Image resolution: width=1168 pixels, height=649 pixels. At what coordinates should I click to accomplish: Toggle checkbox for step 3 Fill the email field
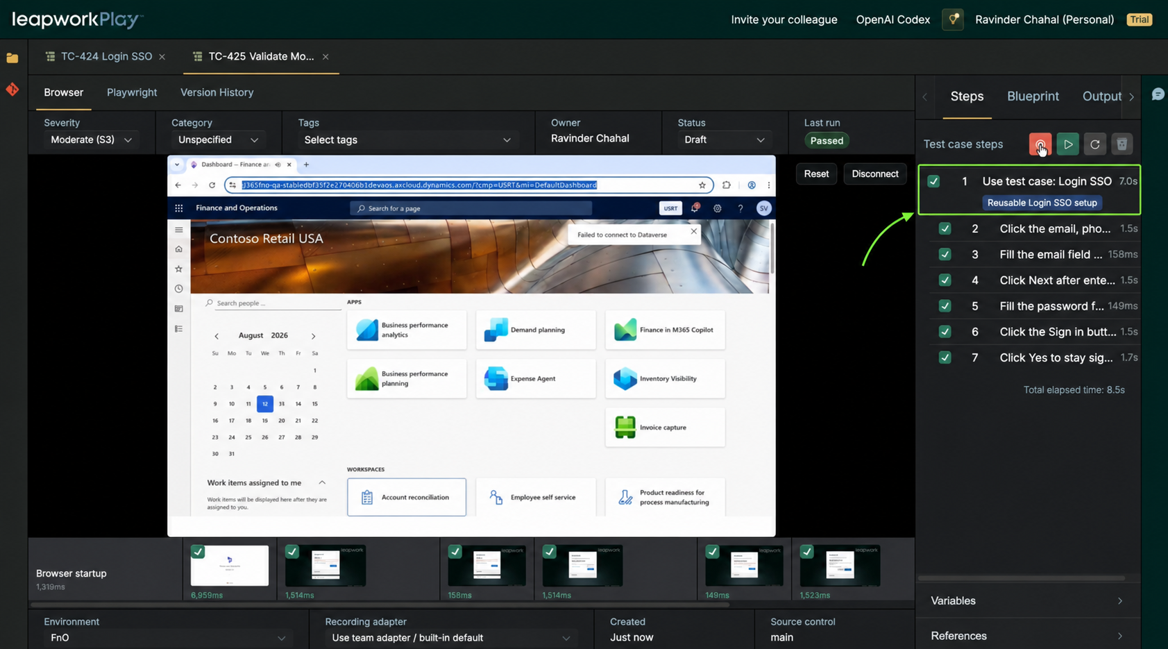[x=945, y=254]
